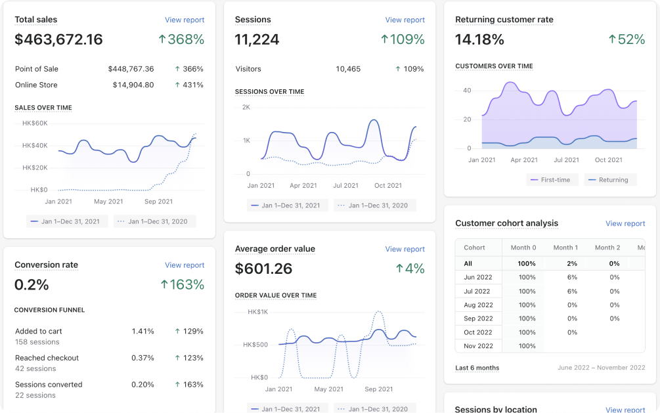Click the up arrow beside 52% returning rate
Viewport: 660px width, 413px height.
tap(611, 39)
